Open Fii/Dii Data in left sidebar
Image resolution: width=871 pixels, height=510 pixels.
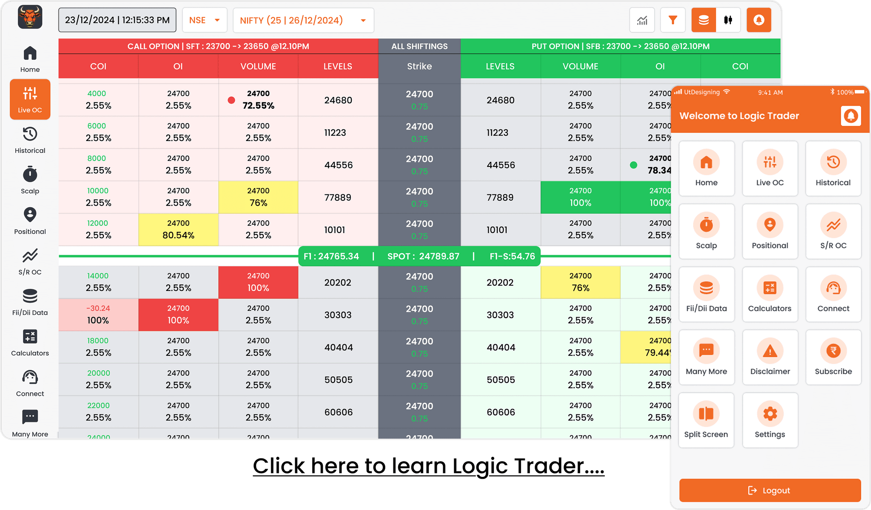tap(30, 302)
